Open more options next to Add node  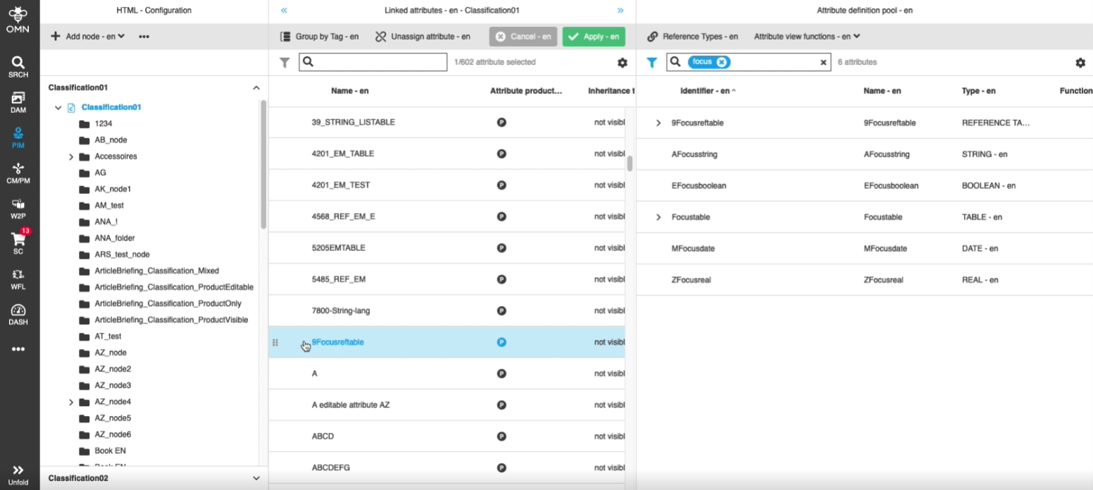coord(144,37)
